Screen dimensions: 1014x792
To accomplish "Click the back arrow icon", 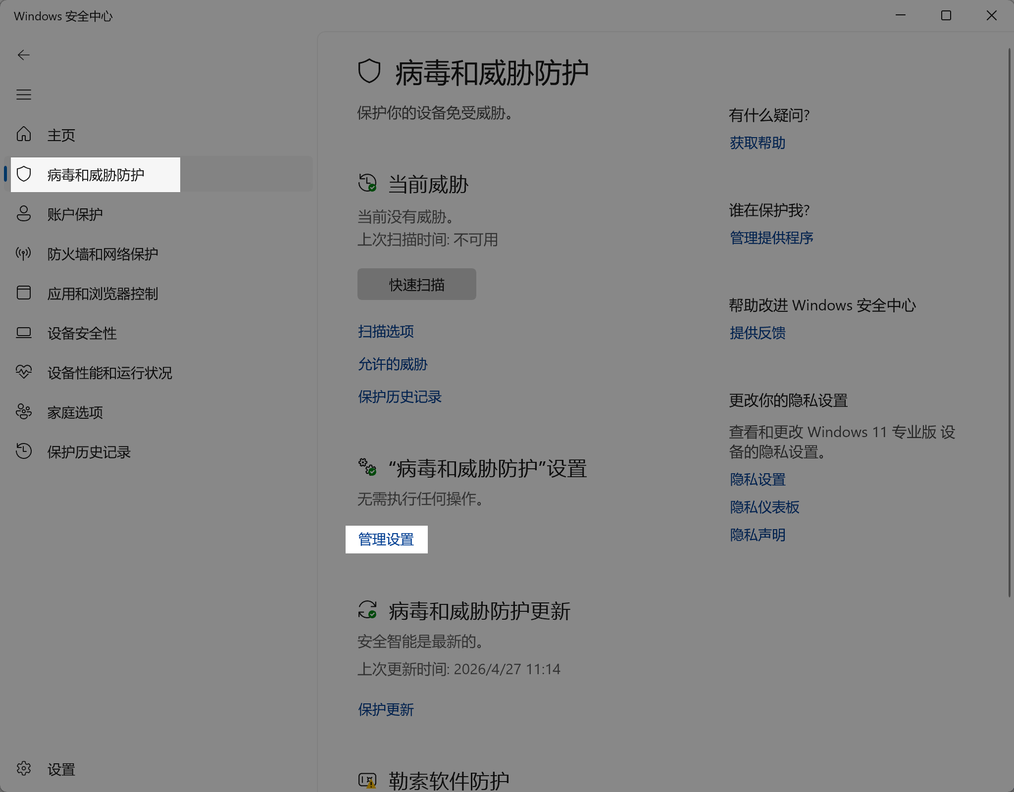I will pyautogui.click(x=23, y=55).
